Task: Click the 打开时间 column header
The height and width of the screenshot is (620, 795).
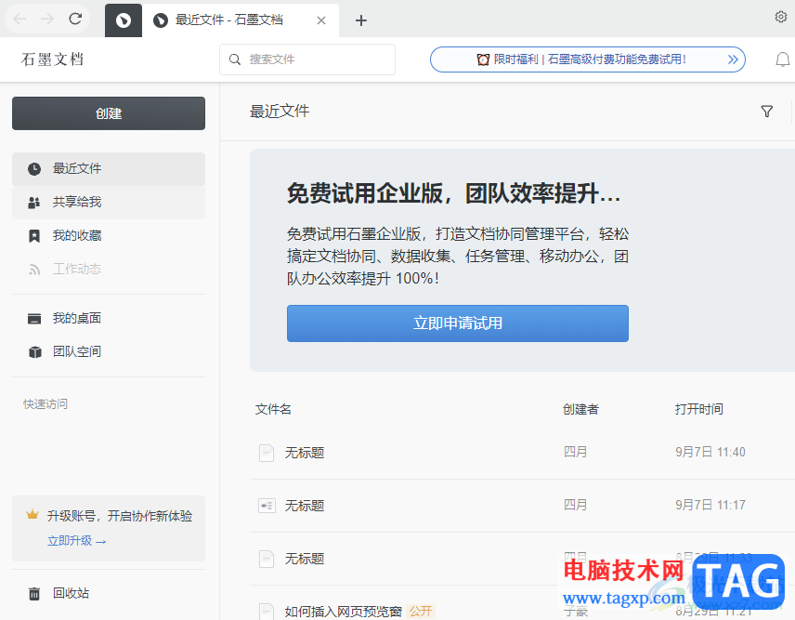Action: point(698,409)
